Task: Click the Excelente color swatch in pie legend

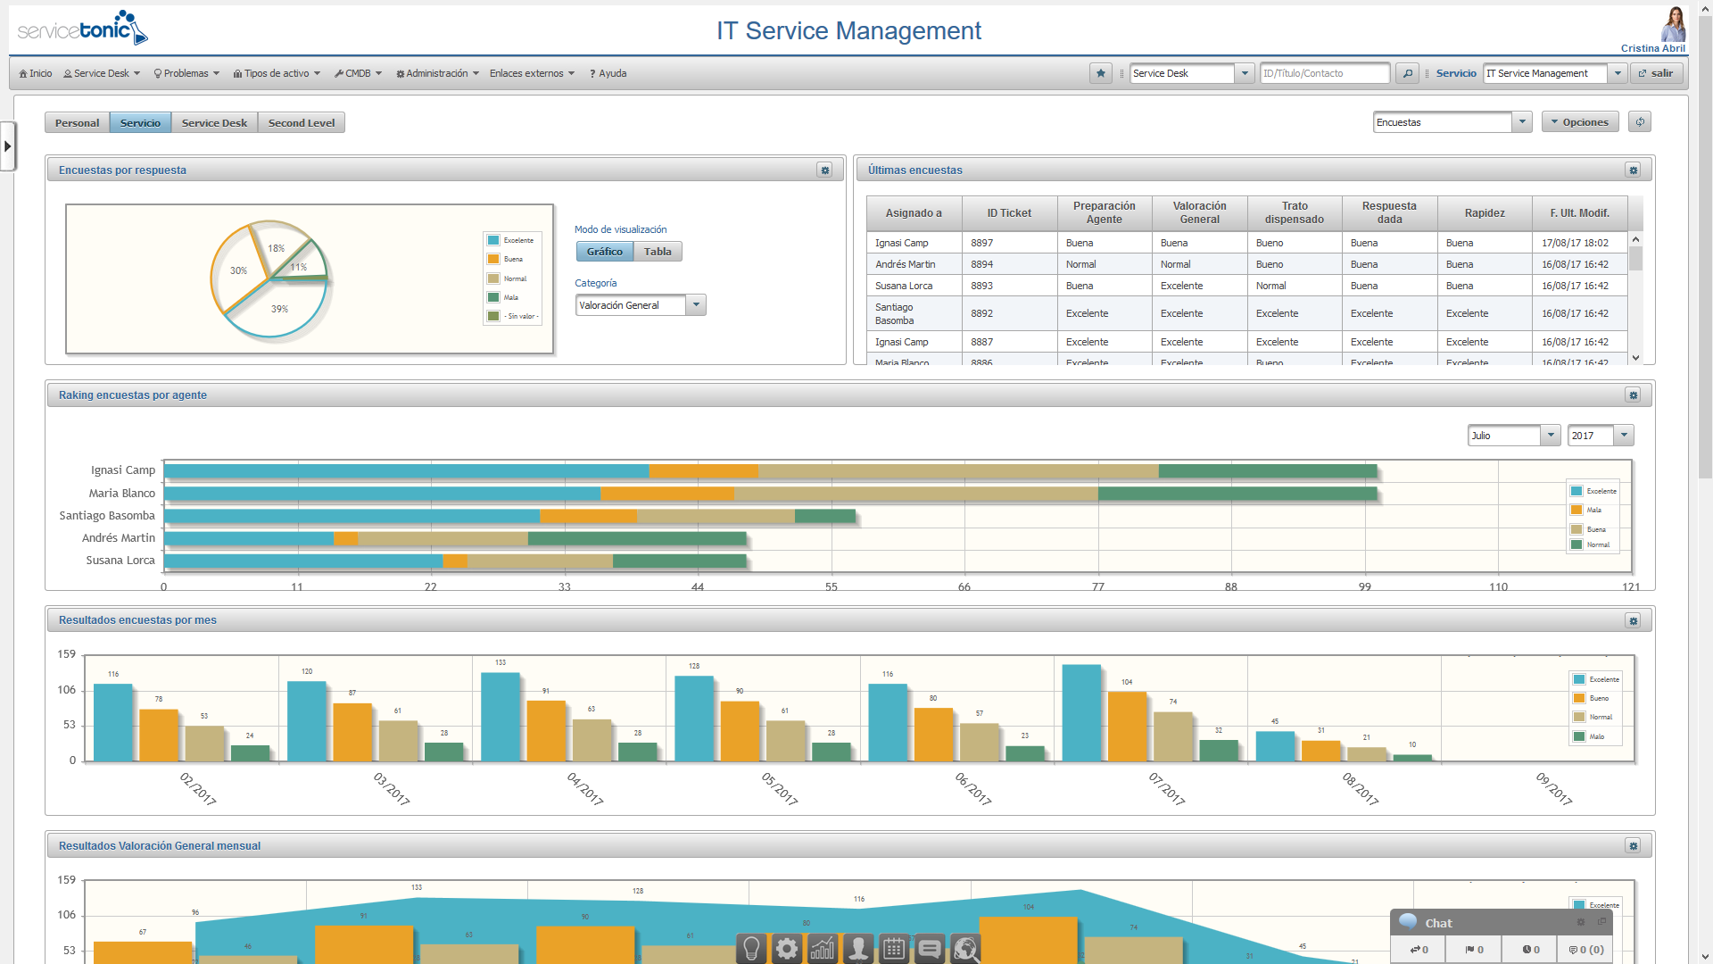Action: click(x=493, y=240)
